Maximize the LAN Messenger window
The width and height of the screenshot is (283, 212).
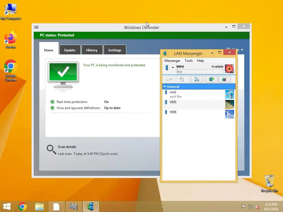(x=220, y=52)
